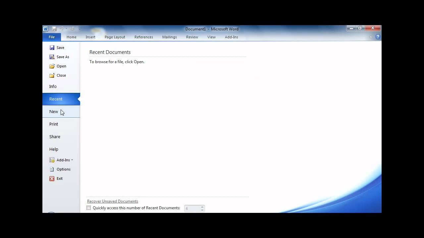Viewport: 424px width, 238px height.
Task: Go to the References tab
Action: 144,37
